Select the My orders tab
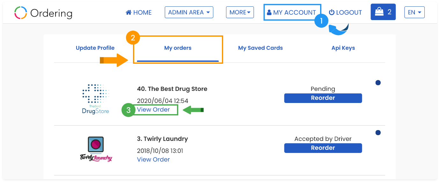 coord(178,48)
